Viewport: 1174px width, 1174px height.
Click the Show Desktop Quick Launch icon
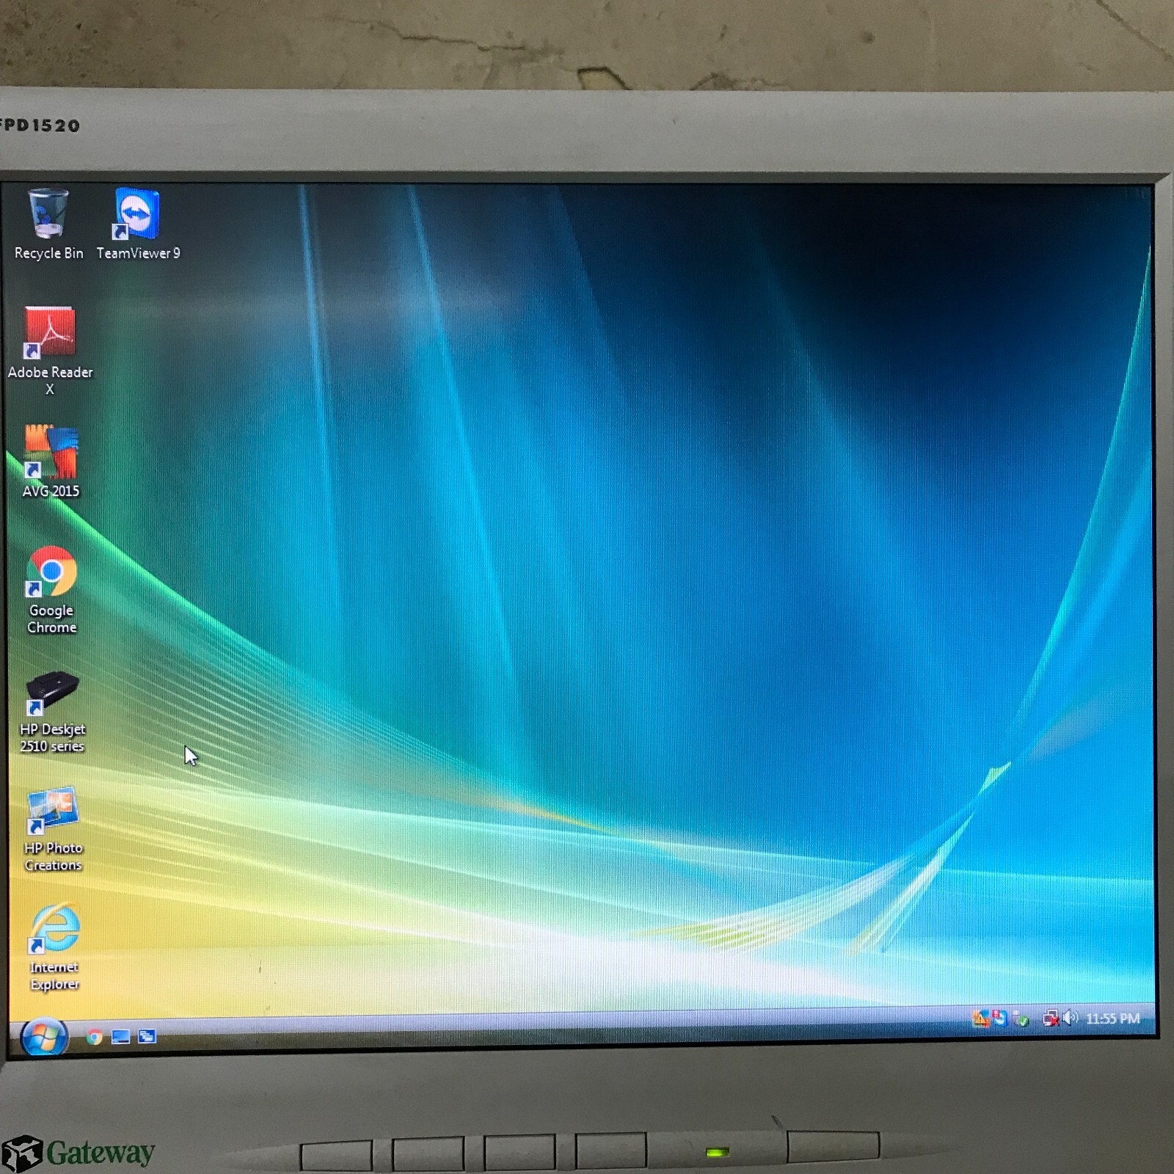[x=120, y=1037]
